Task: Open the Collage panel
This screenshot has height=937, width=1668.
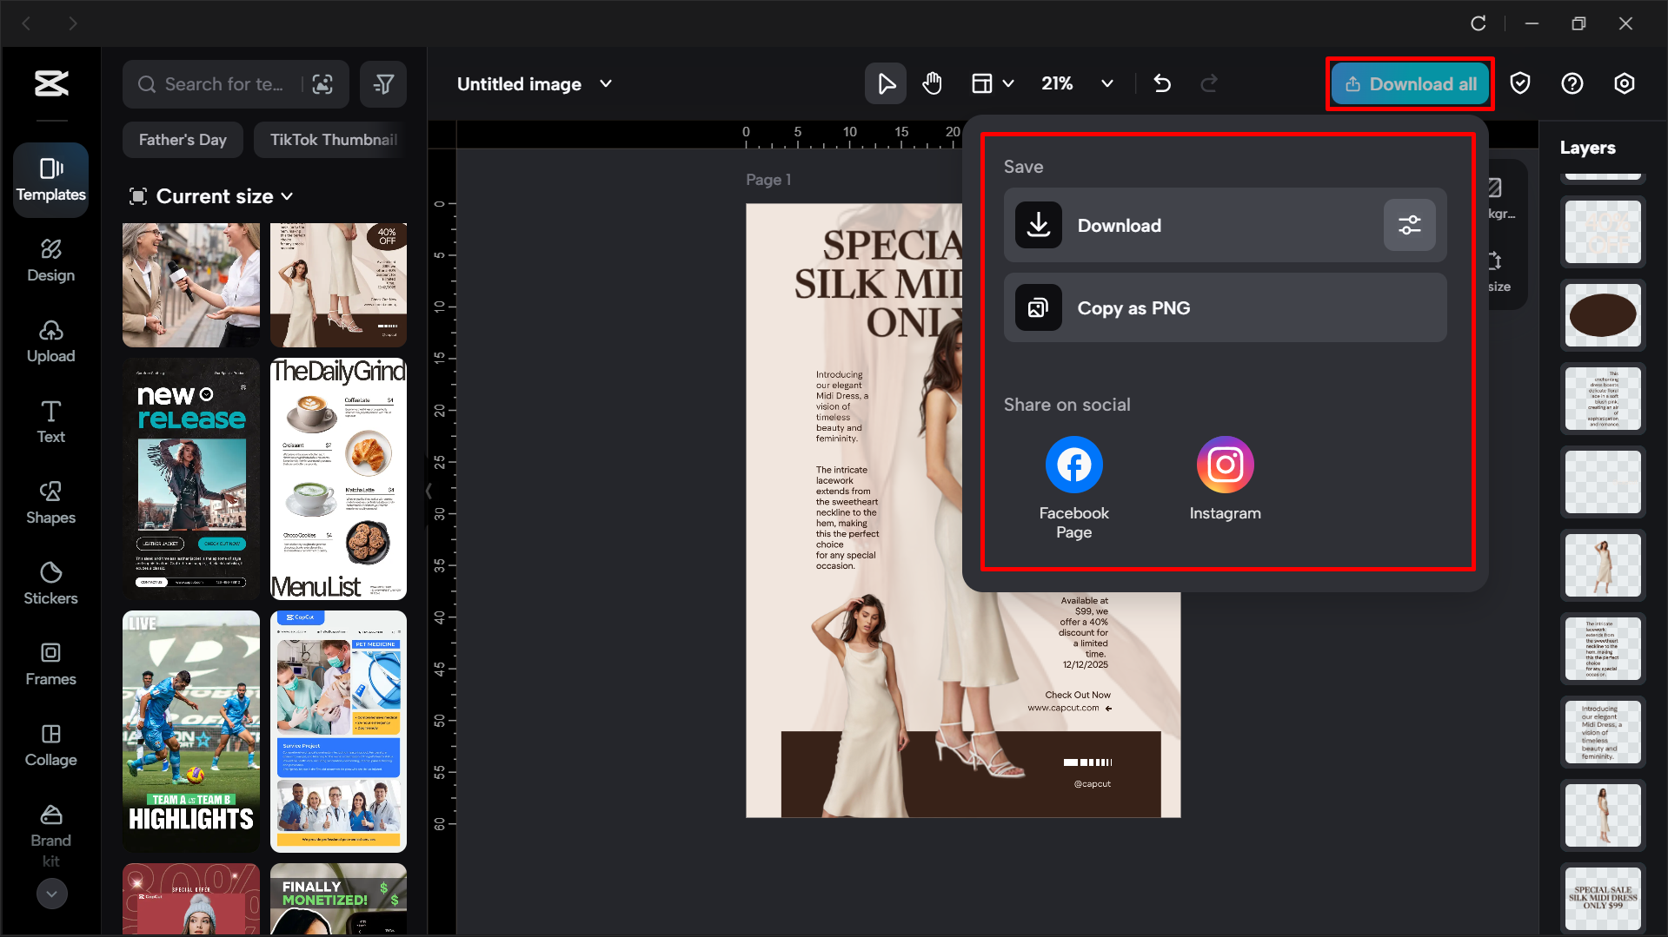Action: [50, 745]
